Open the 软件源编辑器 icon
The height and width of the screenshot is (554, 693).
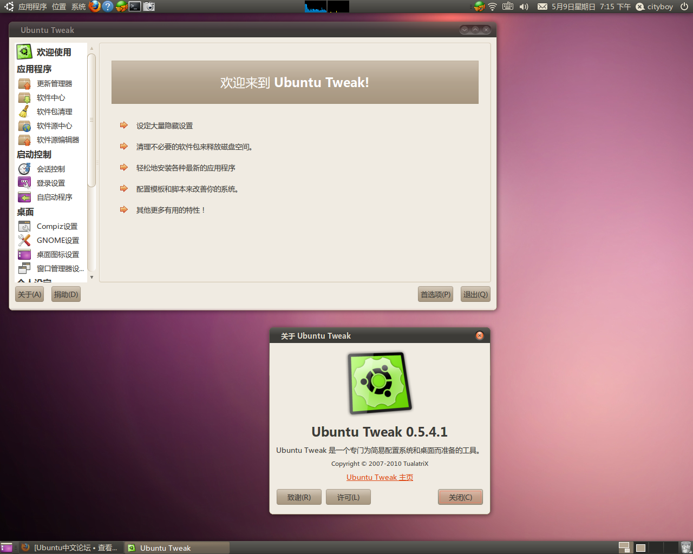tap(24, 140)
